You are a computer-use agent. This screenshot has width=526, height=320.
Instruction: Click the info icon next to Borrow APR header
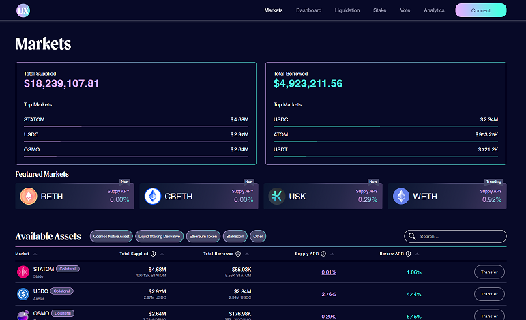[x=408, y=254]
